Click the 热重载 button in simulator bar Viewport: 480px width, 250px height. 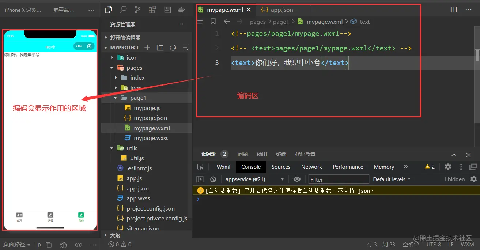64,10
